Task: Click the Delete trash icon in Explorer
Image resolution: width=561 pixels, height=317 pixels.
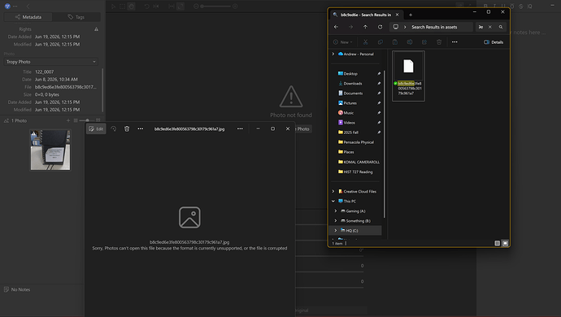Action: pos(439,42)
